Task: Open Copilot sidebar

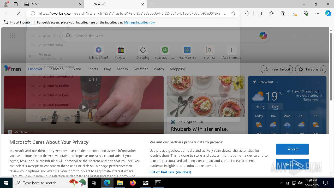Action: point(328,13)
